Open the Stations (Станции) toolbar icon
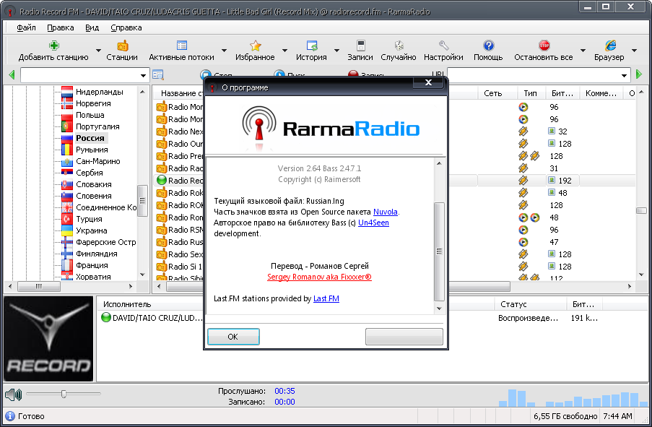 122,46
